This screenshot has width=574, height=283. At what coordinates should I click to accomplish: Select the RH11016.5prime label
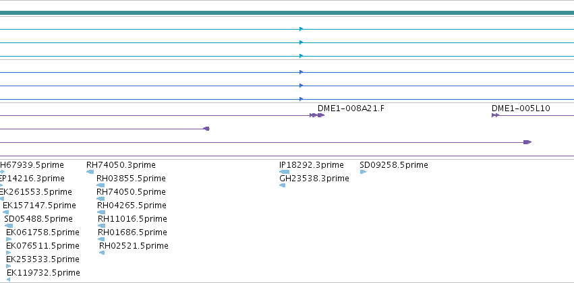pos(132,219)
